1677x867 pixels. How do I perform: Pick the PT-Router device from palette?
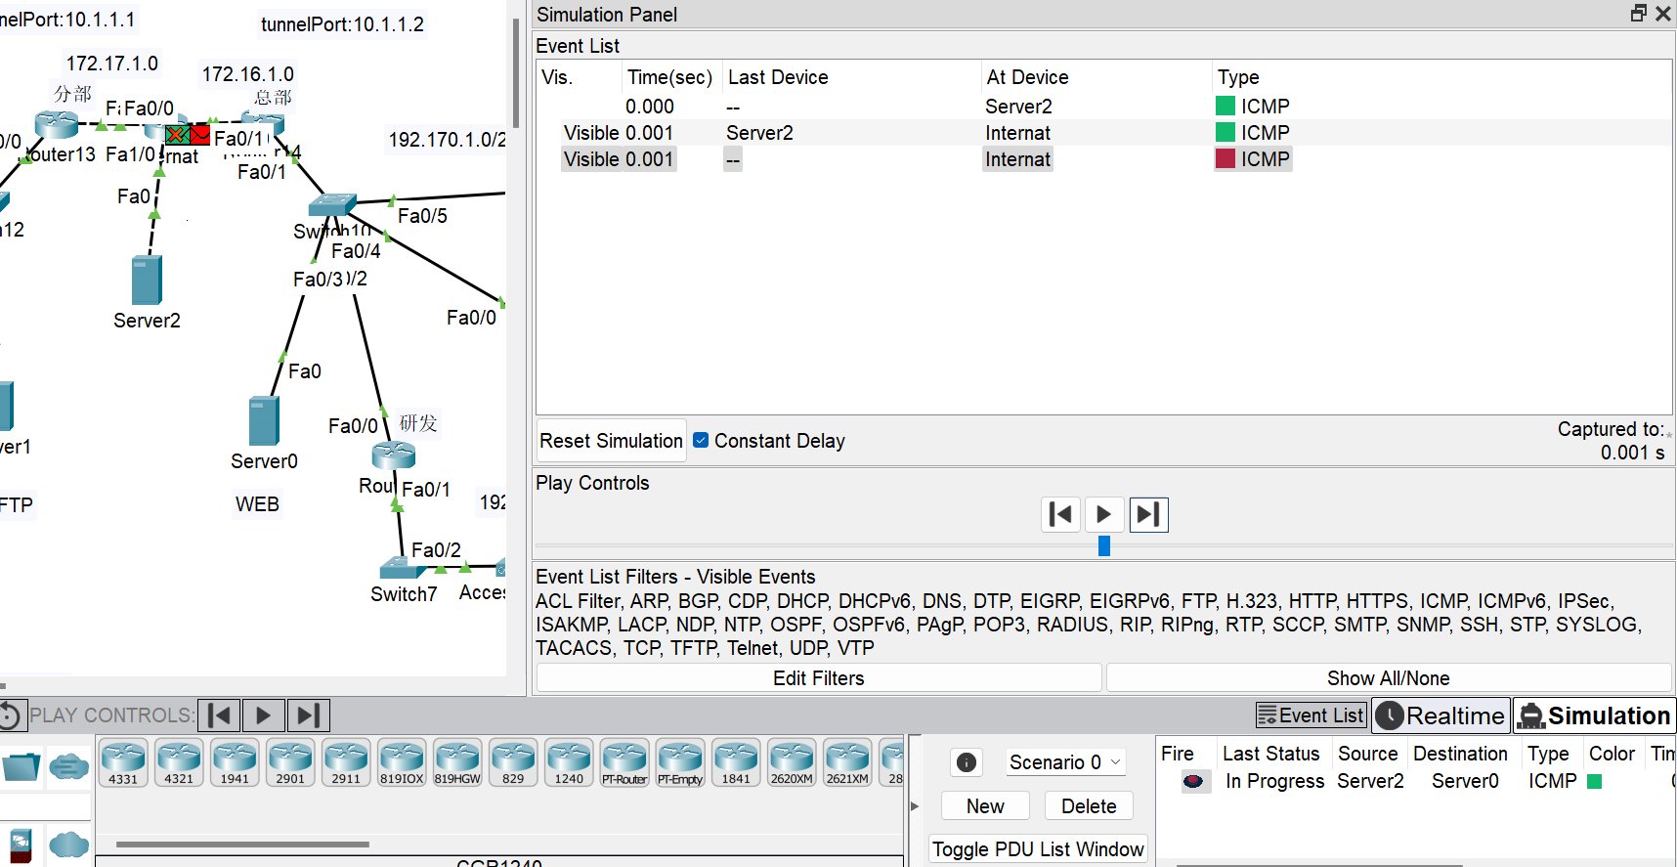coord(624,762)
